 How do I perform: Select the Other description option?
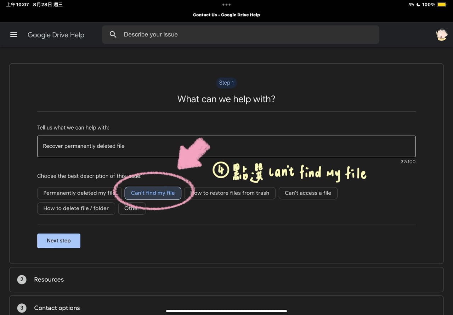tap(132, 208)
